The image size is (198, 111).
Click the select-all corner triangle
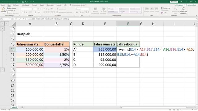point(14,24)
